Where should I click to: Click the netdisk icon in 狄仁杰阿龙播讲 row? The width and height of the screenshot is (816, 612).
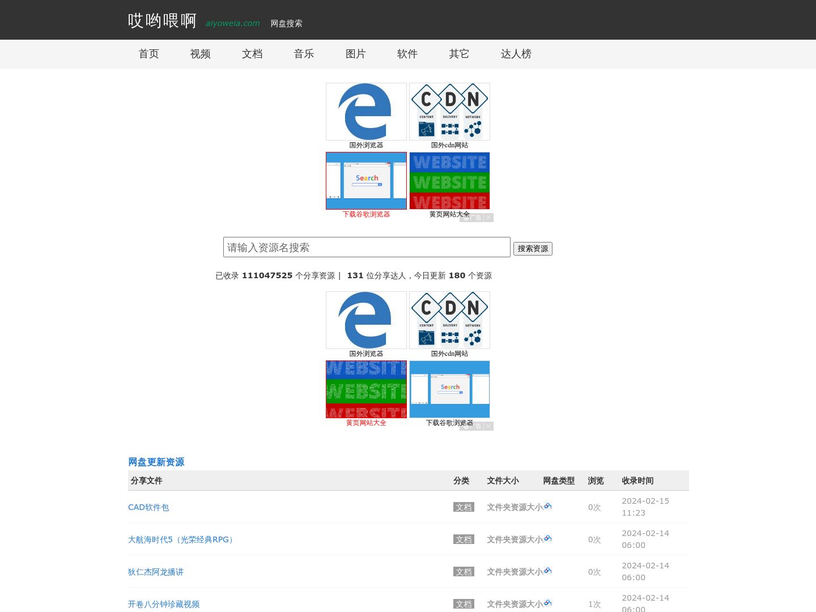click(547, 571)
